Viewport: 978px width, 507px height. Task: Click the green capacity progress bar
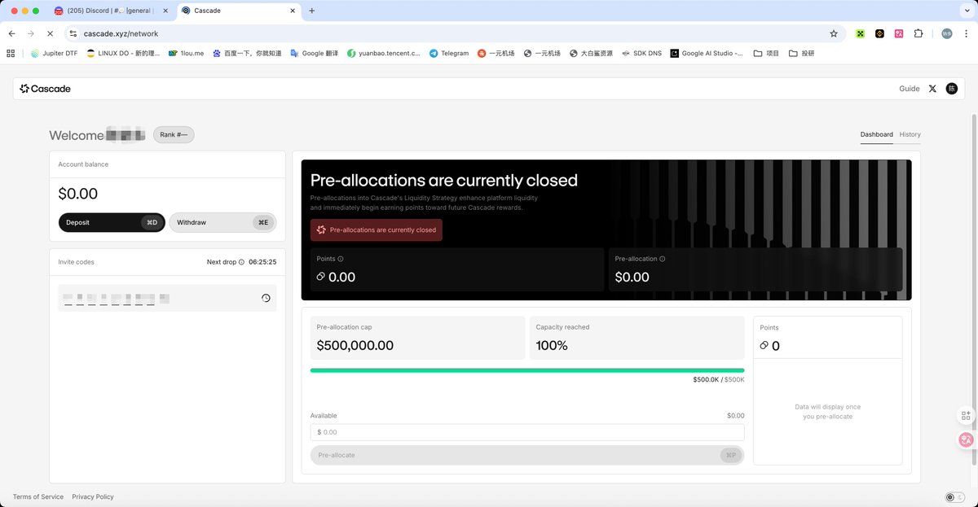[x=527, y=370]
